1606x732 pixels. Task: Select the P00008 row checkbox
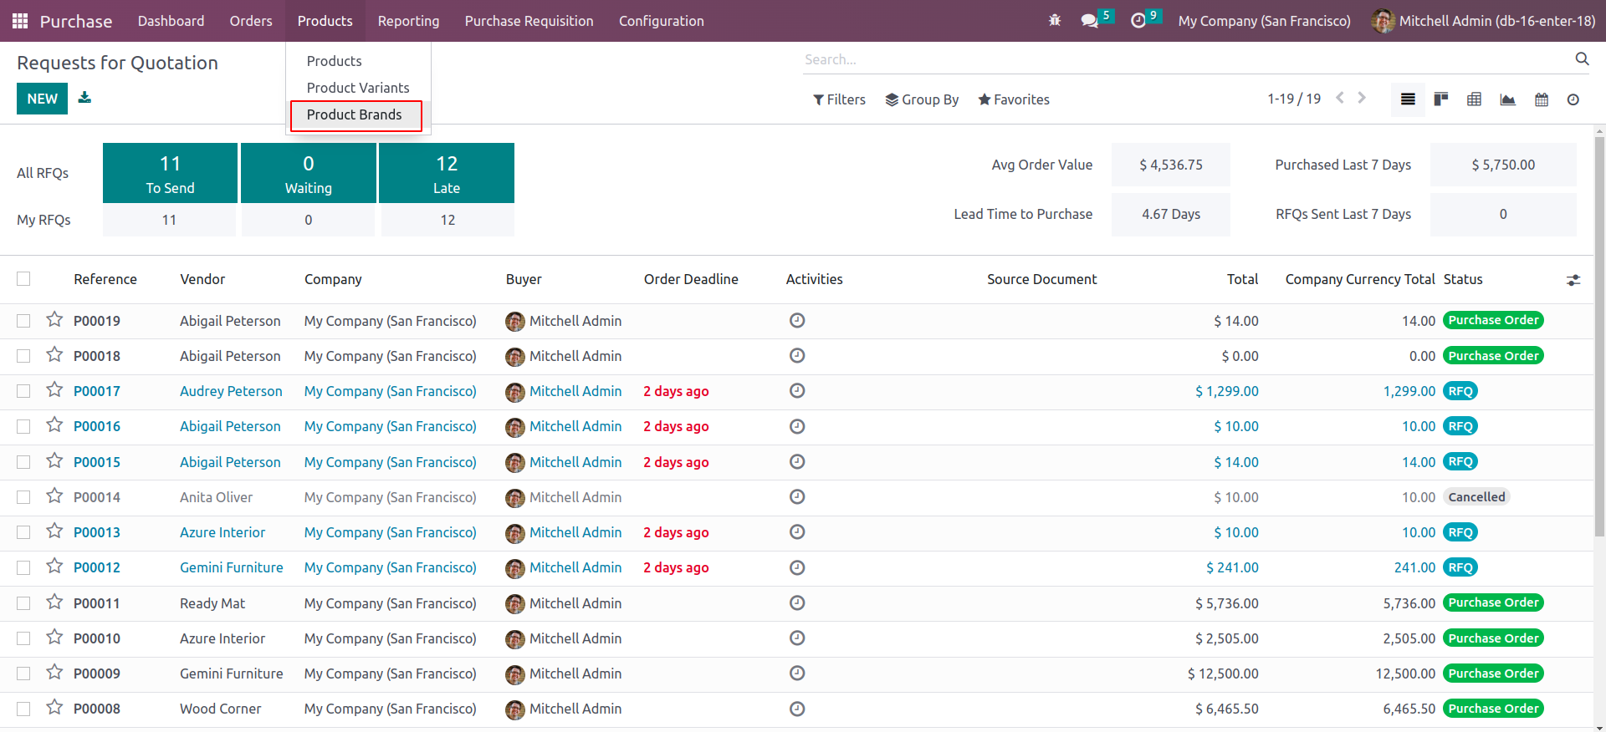[x=23, y=709]
